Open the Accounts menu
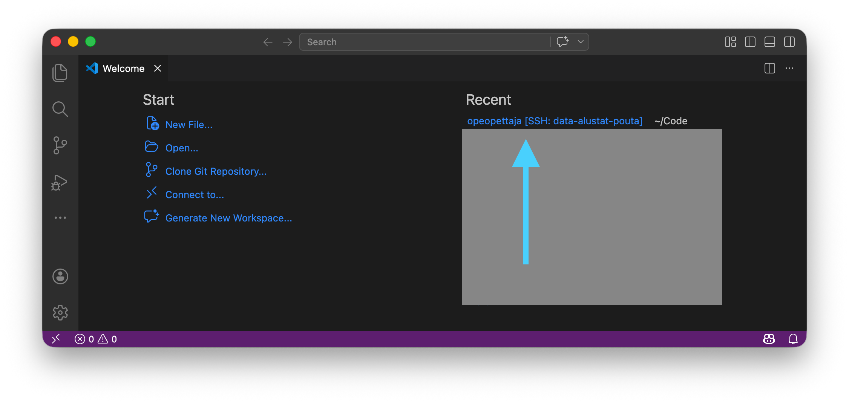The height and width of the screenshot is (403, 849). point(60,276)
